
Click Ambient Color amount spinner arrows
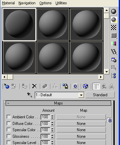click(52, 117)
